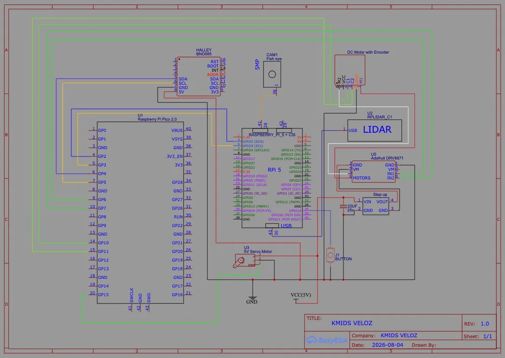Select the VCC(5V) power symbol

(x=296, y=301)
